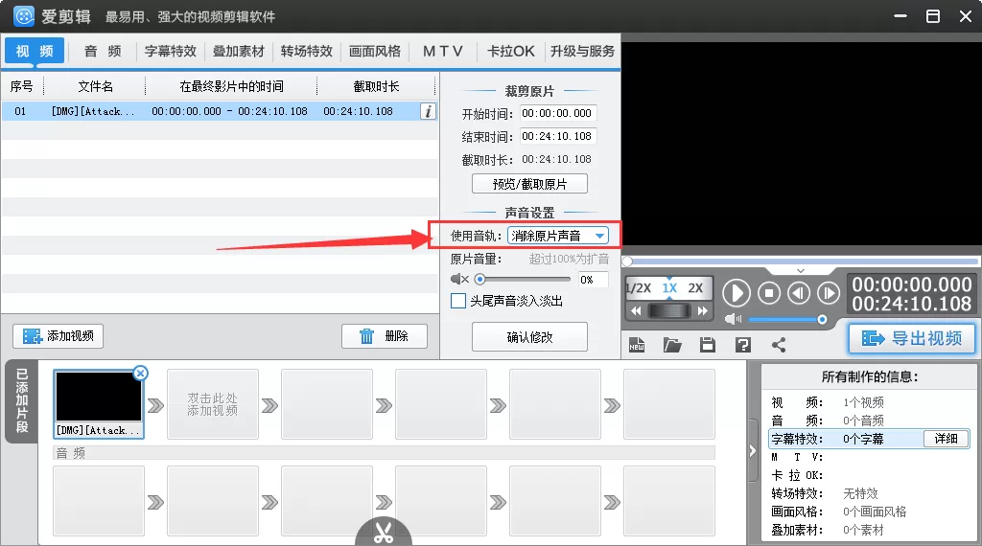Click the 确认修改 button

point(529,337)
